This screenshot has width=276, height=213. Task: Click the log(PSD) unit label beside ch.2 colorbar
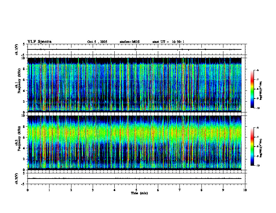click(261, 148)
